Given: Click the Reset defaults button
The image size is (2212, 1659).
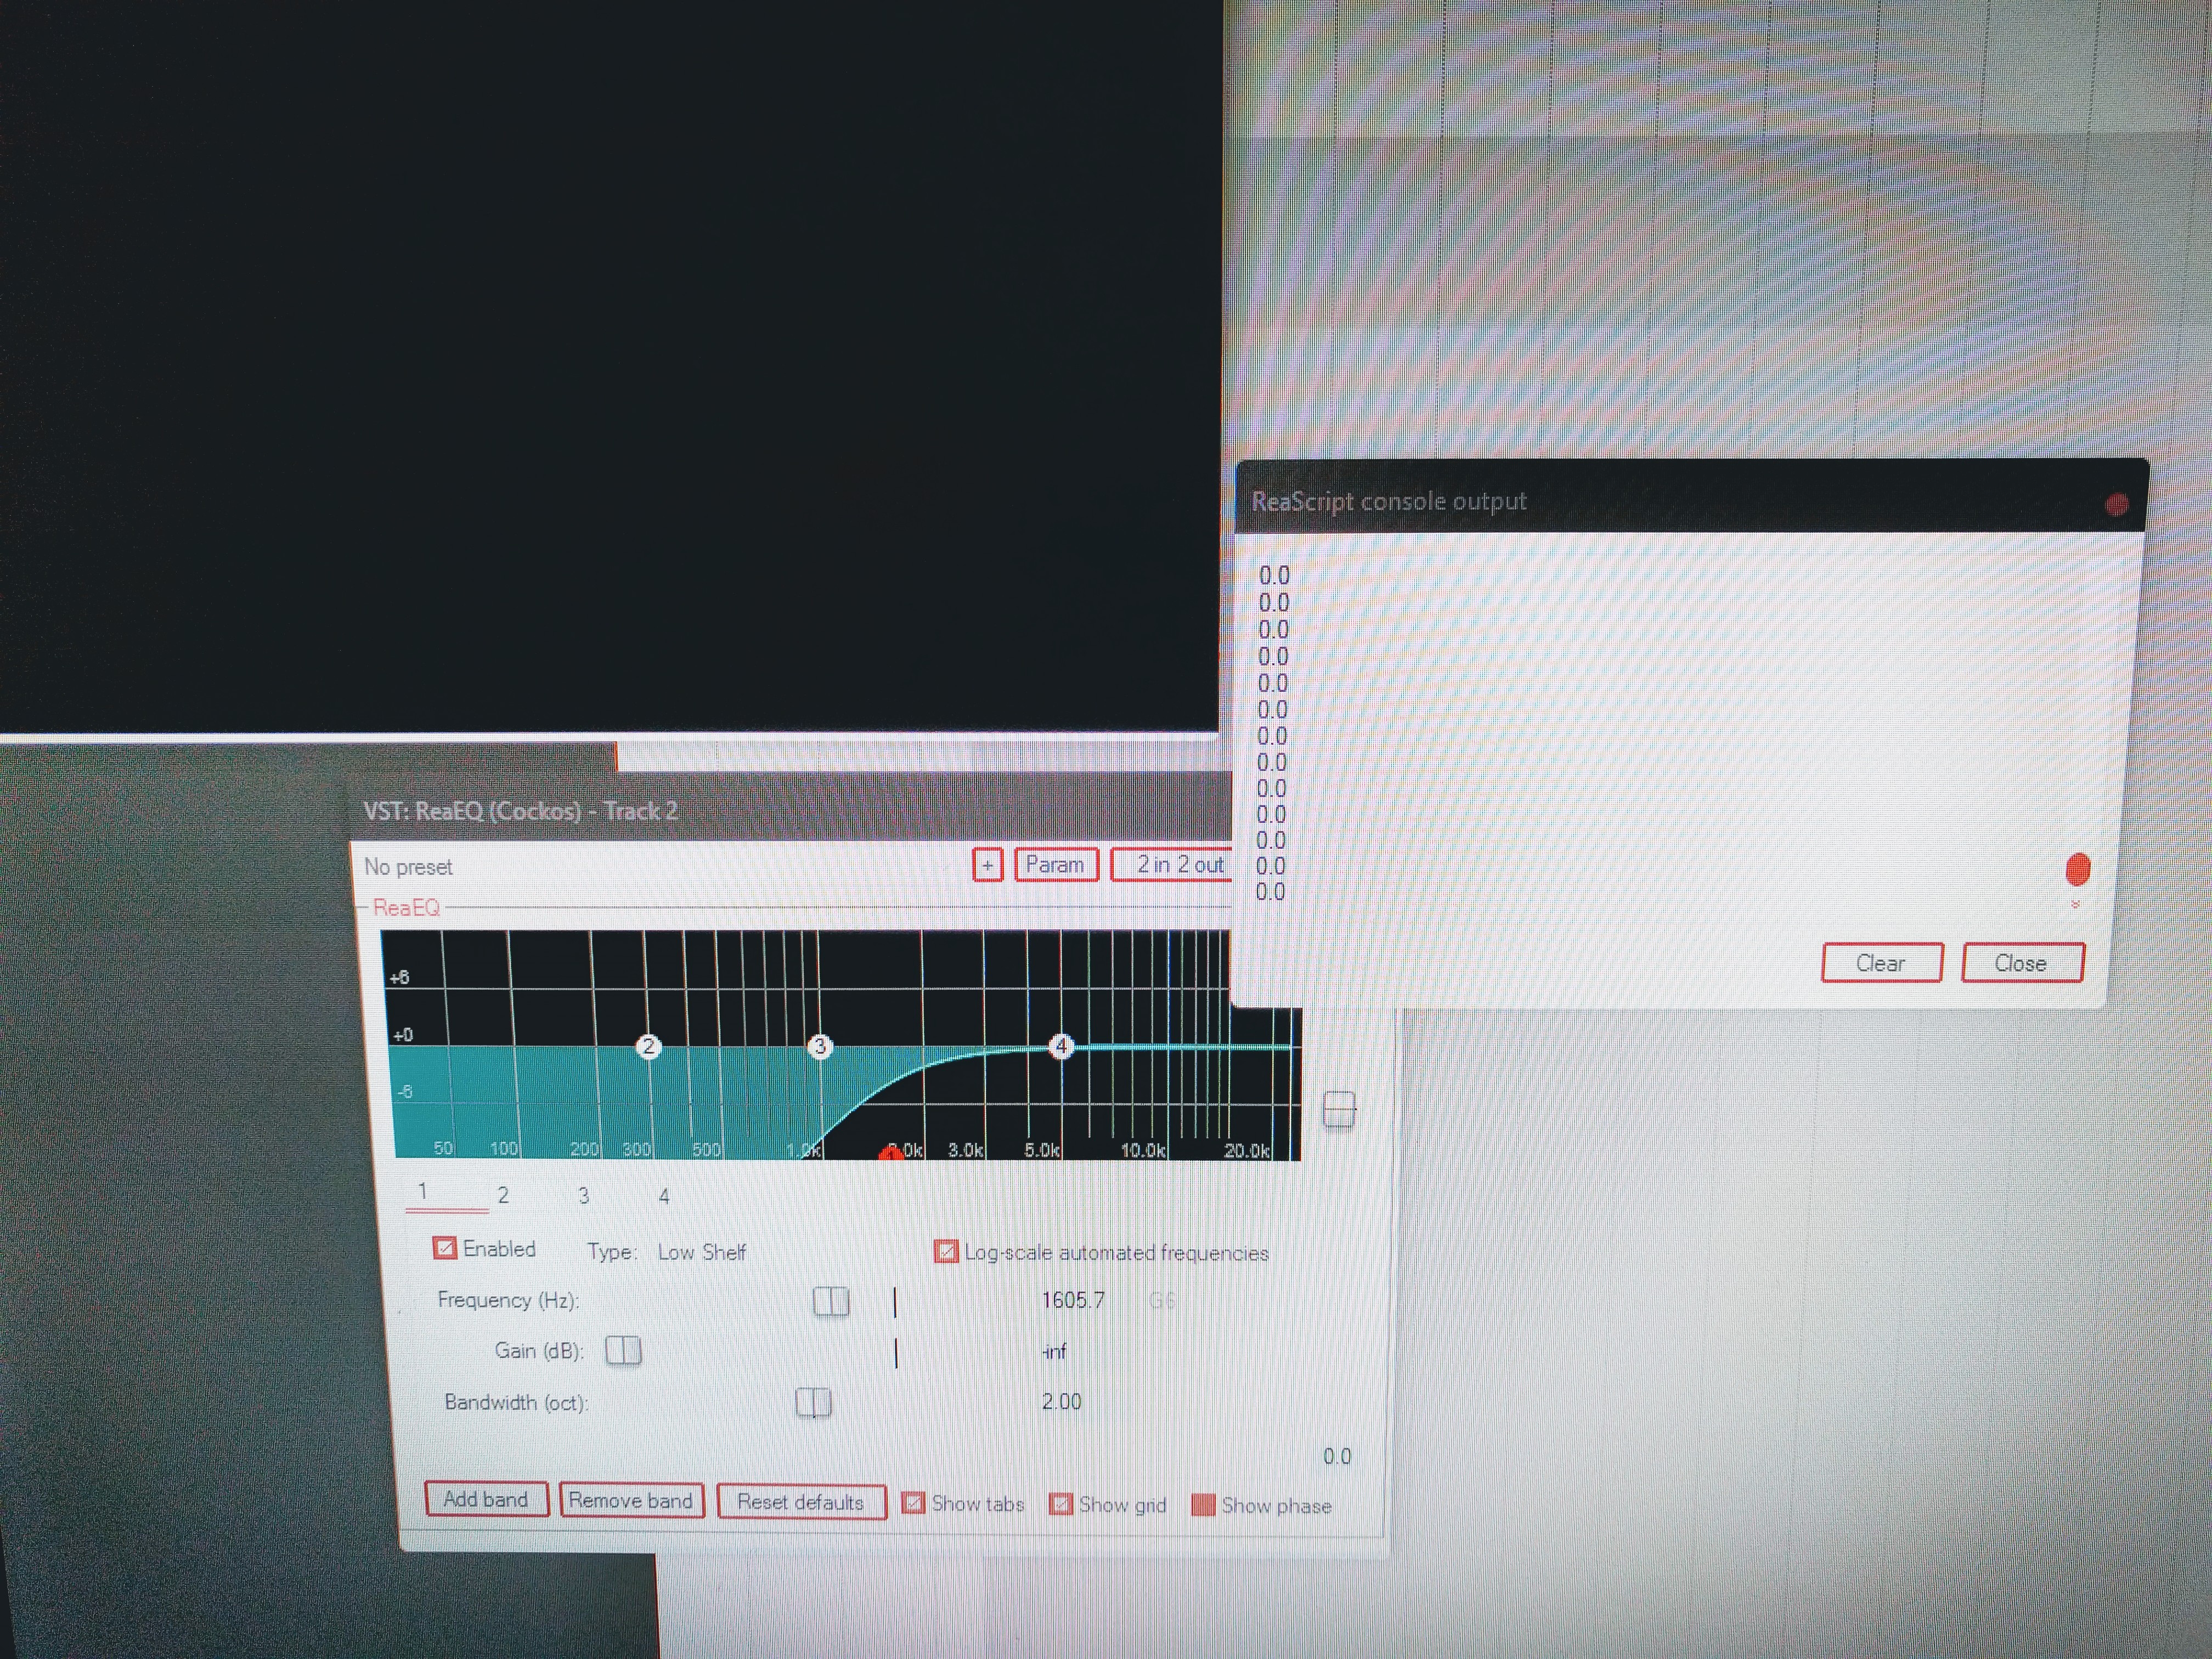Looking at the screenshot, I should click(801, 1502).
